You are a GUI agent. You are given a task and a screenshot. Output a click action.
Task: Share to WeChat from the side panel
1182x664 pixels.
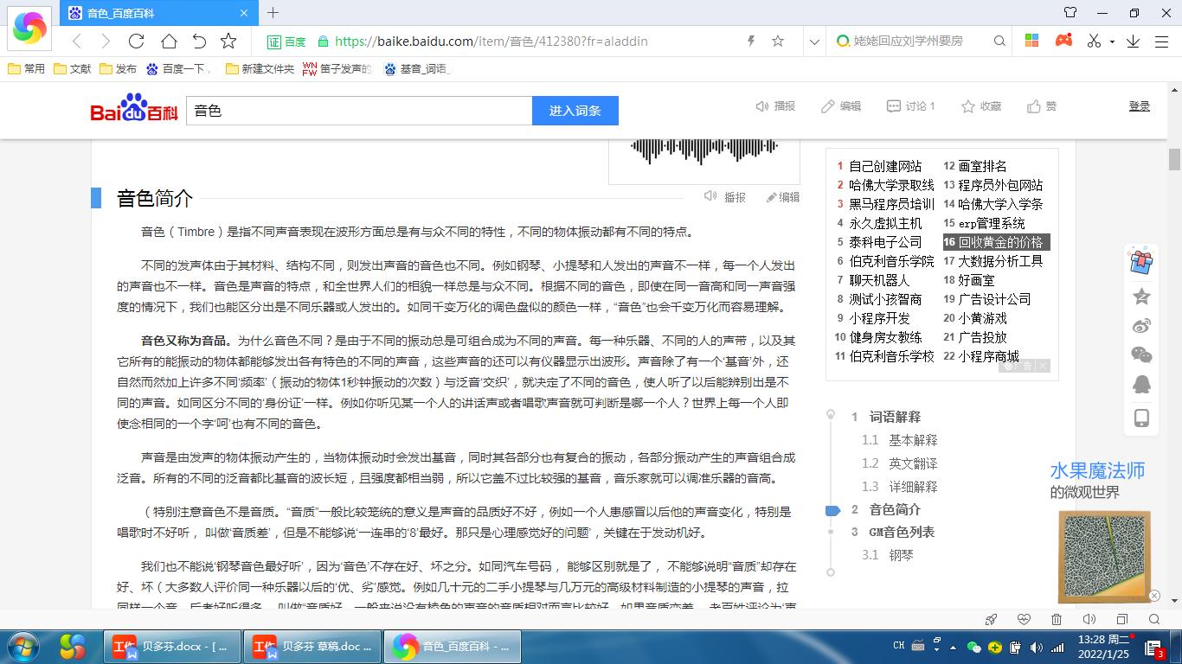(1141, 354)
